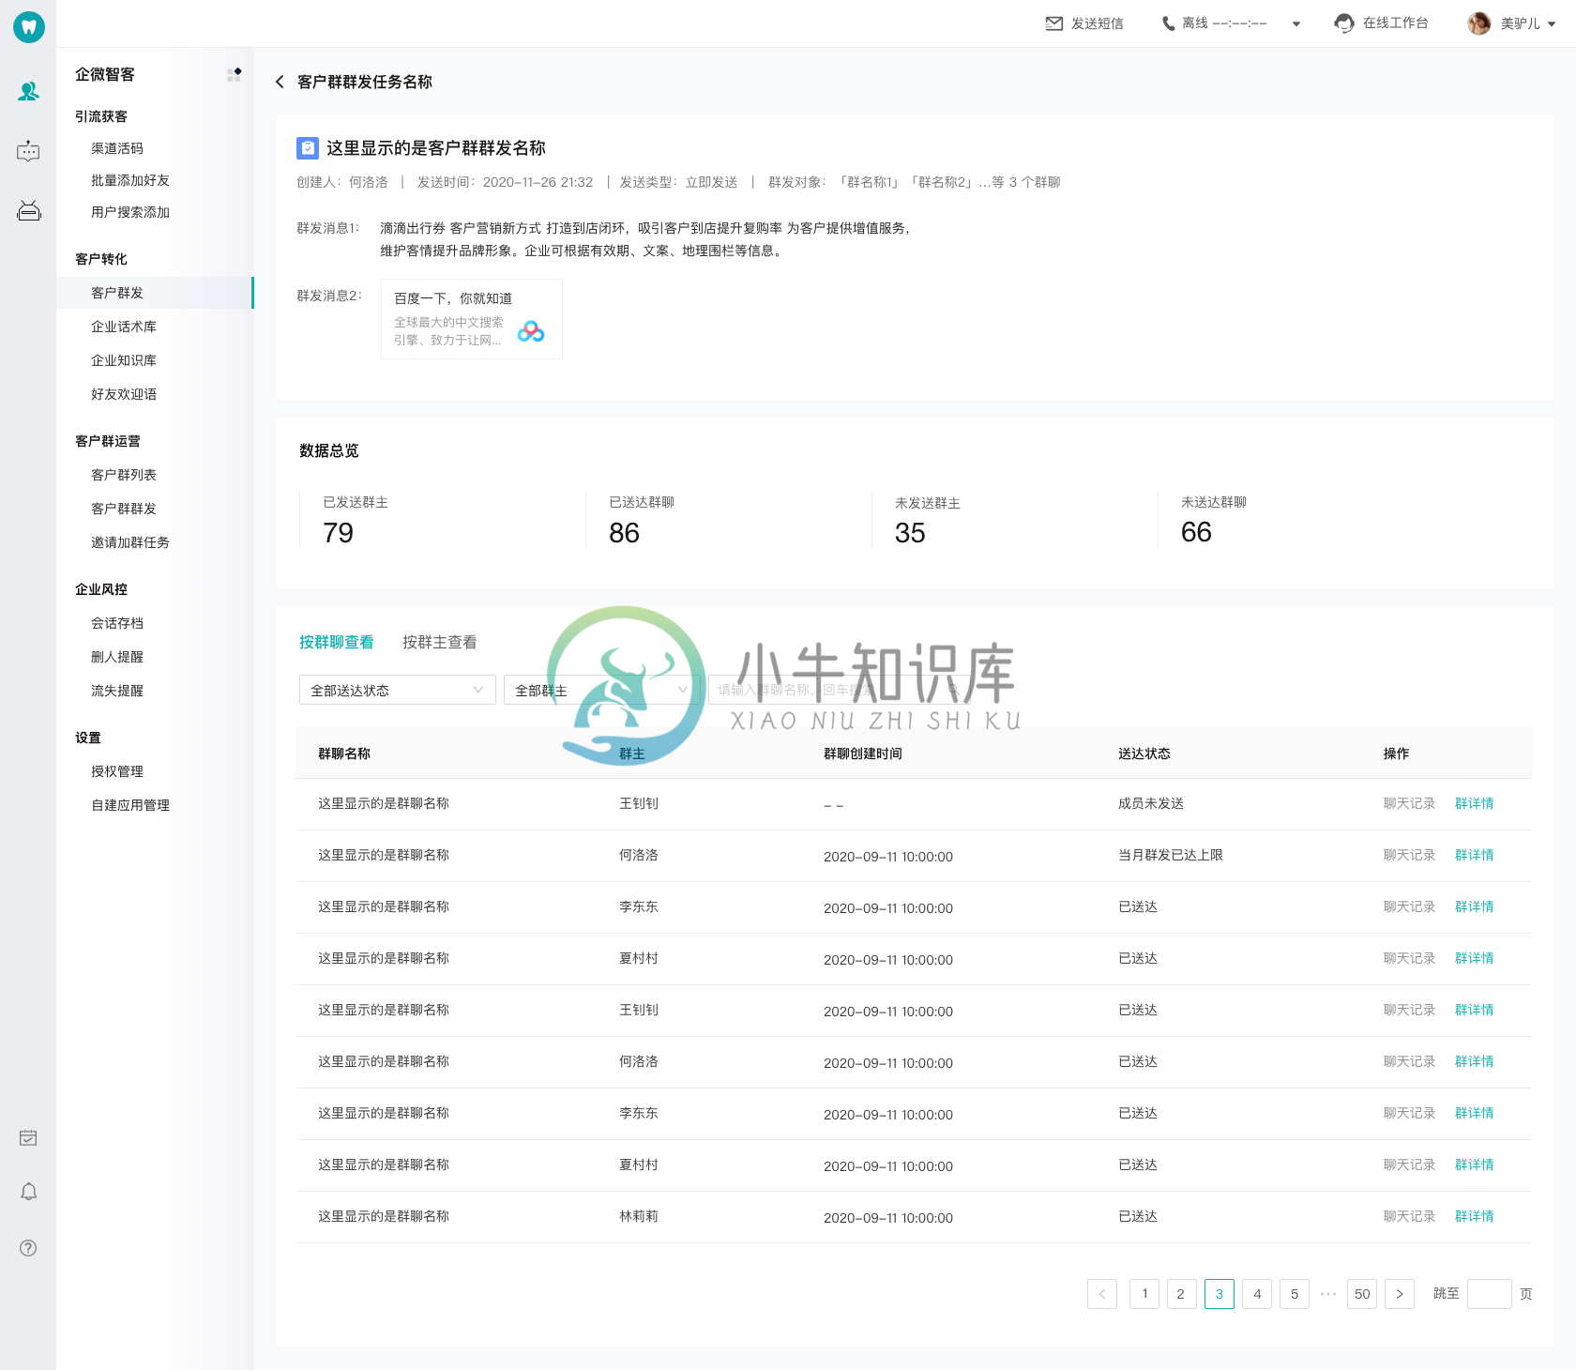Click the pagination ellipsis to skip pages
This screenshot has height=1370, width=1576.
click(1328, 1293)
